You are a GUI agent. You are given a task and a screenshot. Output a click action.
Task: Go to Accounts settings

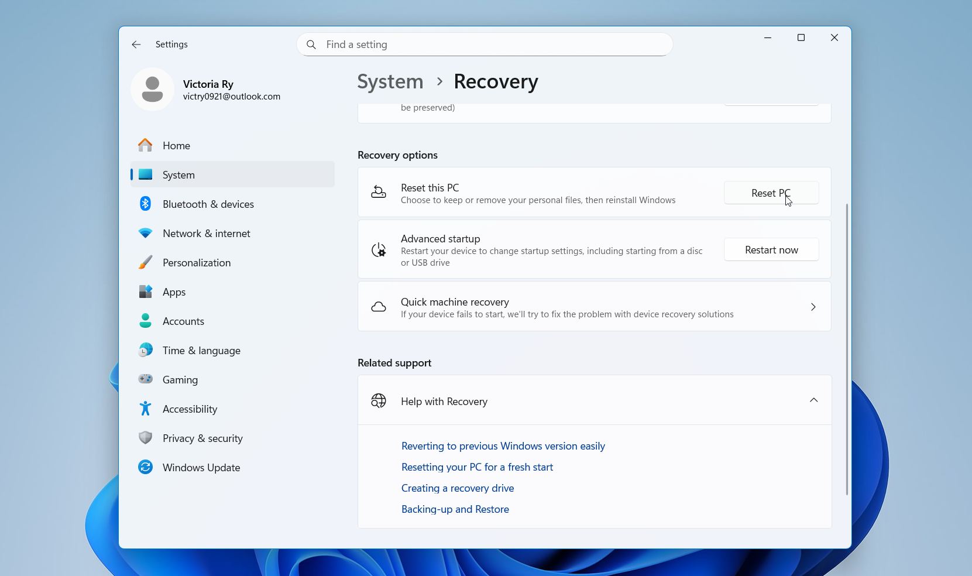point(183,321)
